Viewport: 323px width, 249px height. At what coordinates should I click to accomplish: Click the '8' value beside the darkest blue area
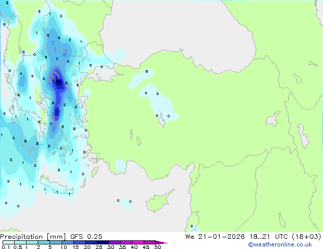[66, 83]
